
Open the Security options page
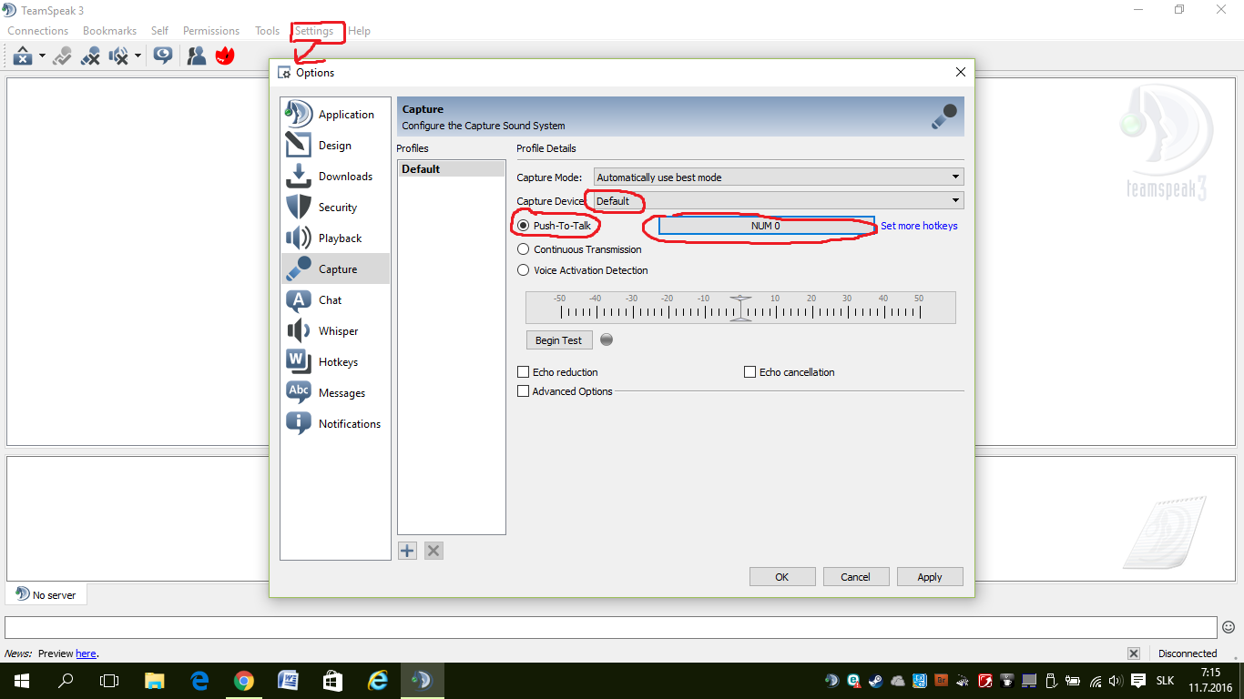(335, 208)
